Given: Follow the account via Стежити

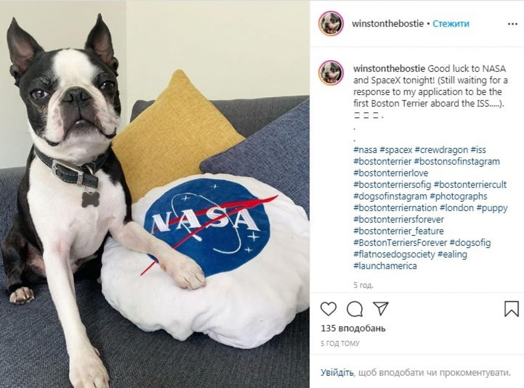Looking at the screenshot, I should click(x=451, y=24).
